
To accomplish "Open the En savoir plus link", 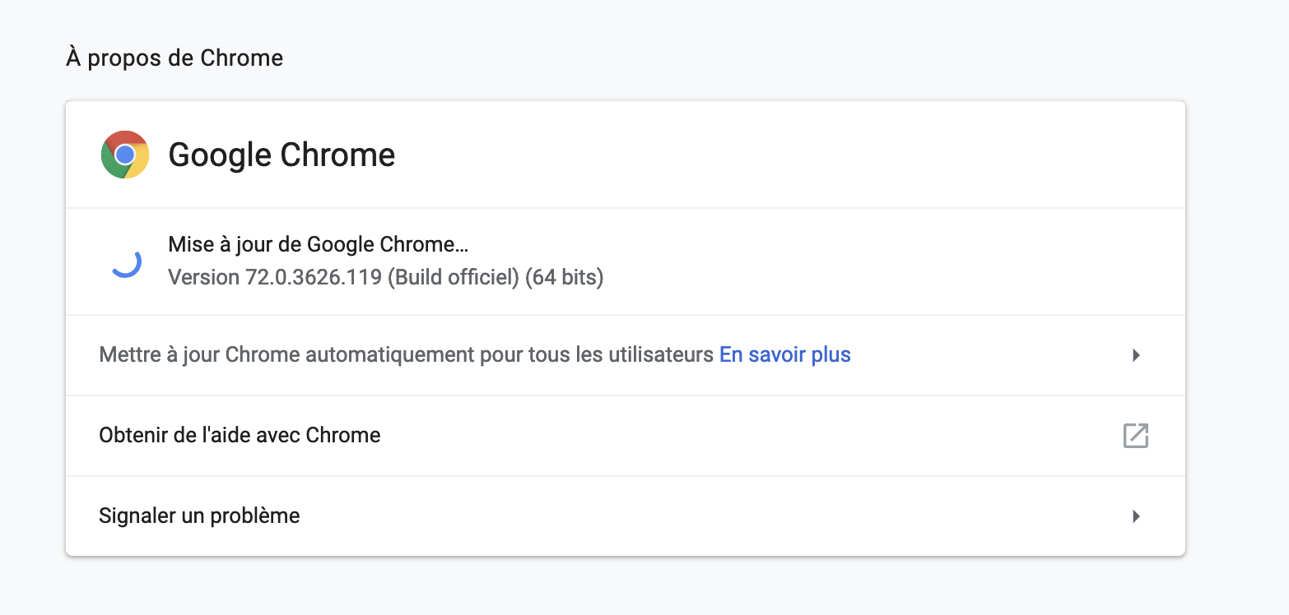I will (x=785, y=354).
